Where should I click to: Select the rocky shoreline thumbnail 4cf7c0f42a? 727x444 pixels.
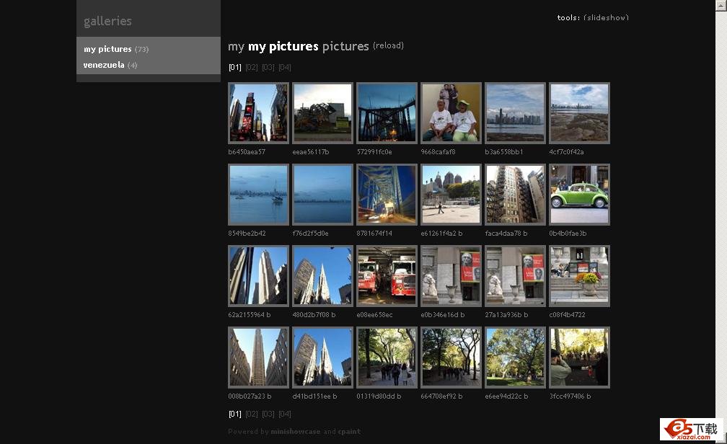579,113
